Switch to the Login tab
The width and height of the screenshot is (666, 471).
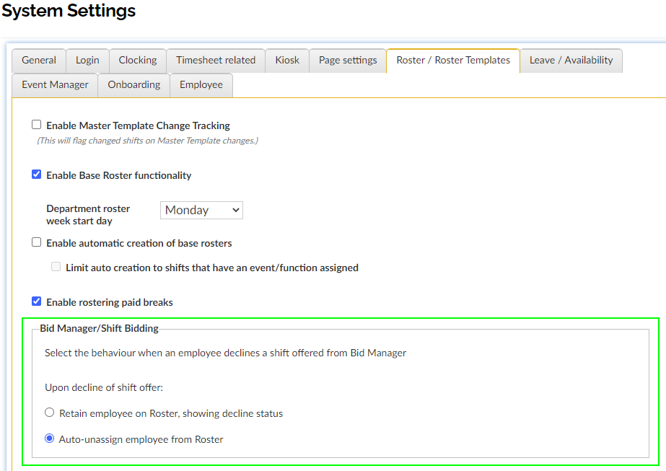coord(87,61)
